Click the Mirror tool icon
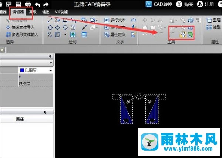The width and height of the screenshot is (222, 158). 160,20
